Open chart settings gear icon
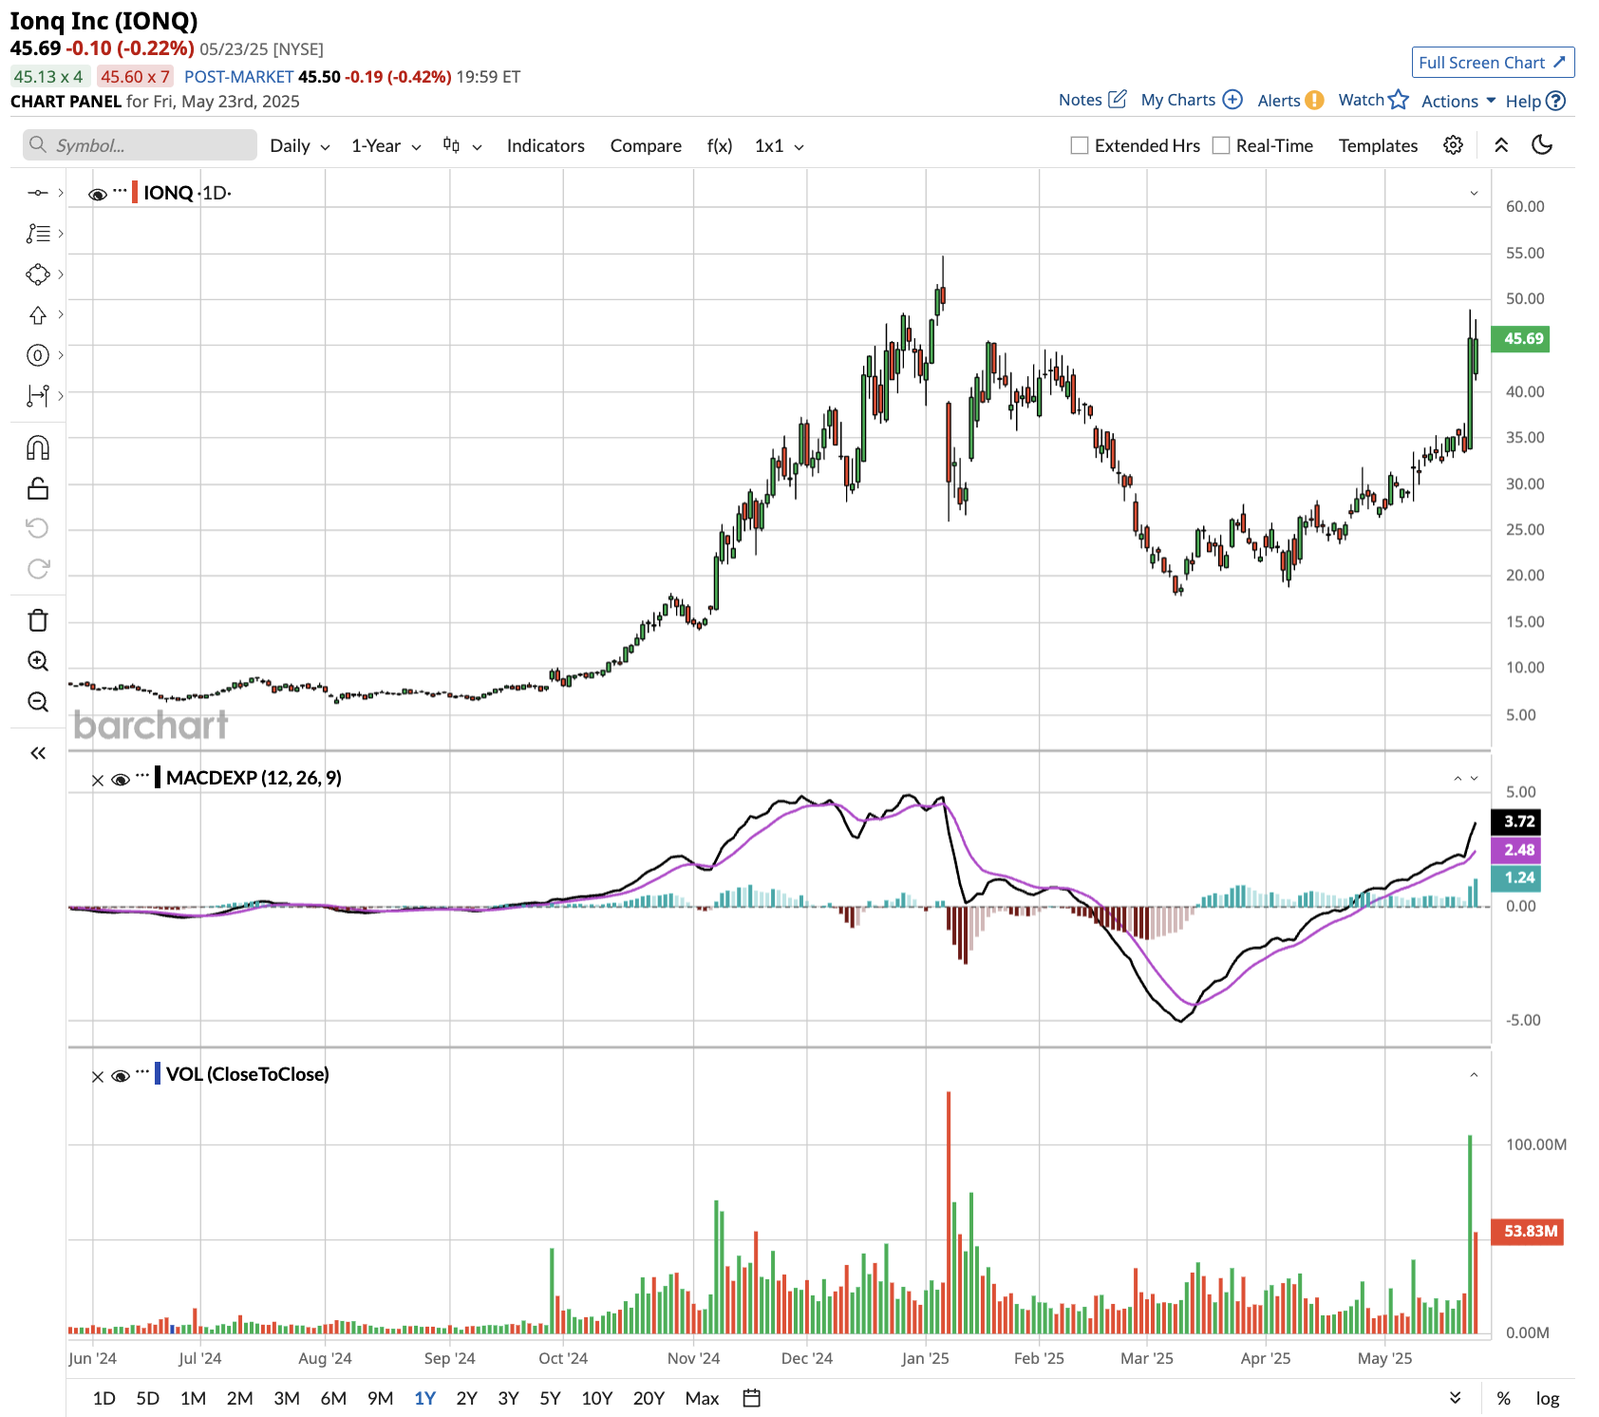 (1453, 145)
